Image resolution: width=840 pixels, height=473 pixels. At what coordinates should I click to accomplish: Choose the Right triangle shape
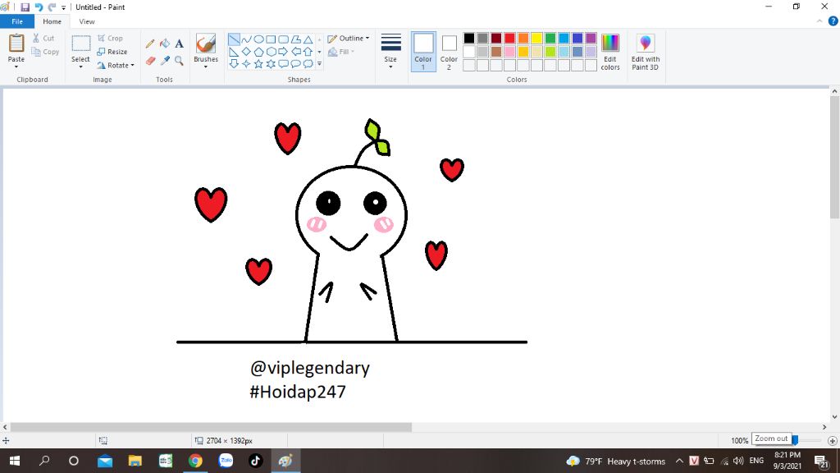[x=234, y=52]
